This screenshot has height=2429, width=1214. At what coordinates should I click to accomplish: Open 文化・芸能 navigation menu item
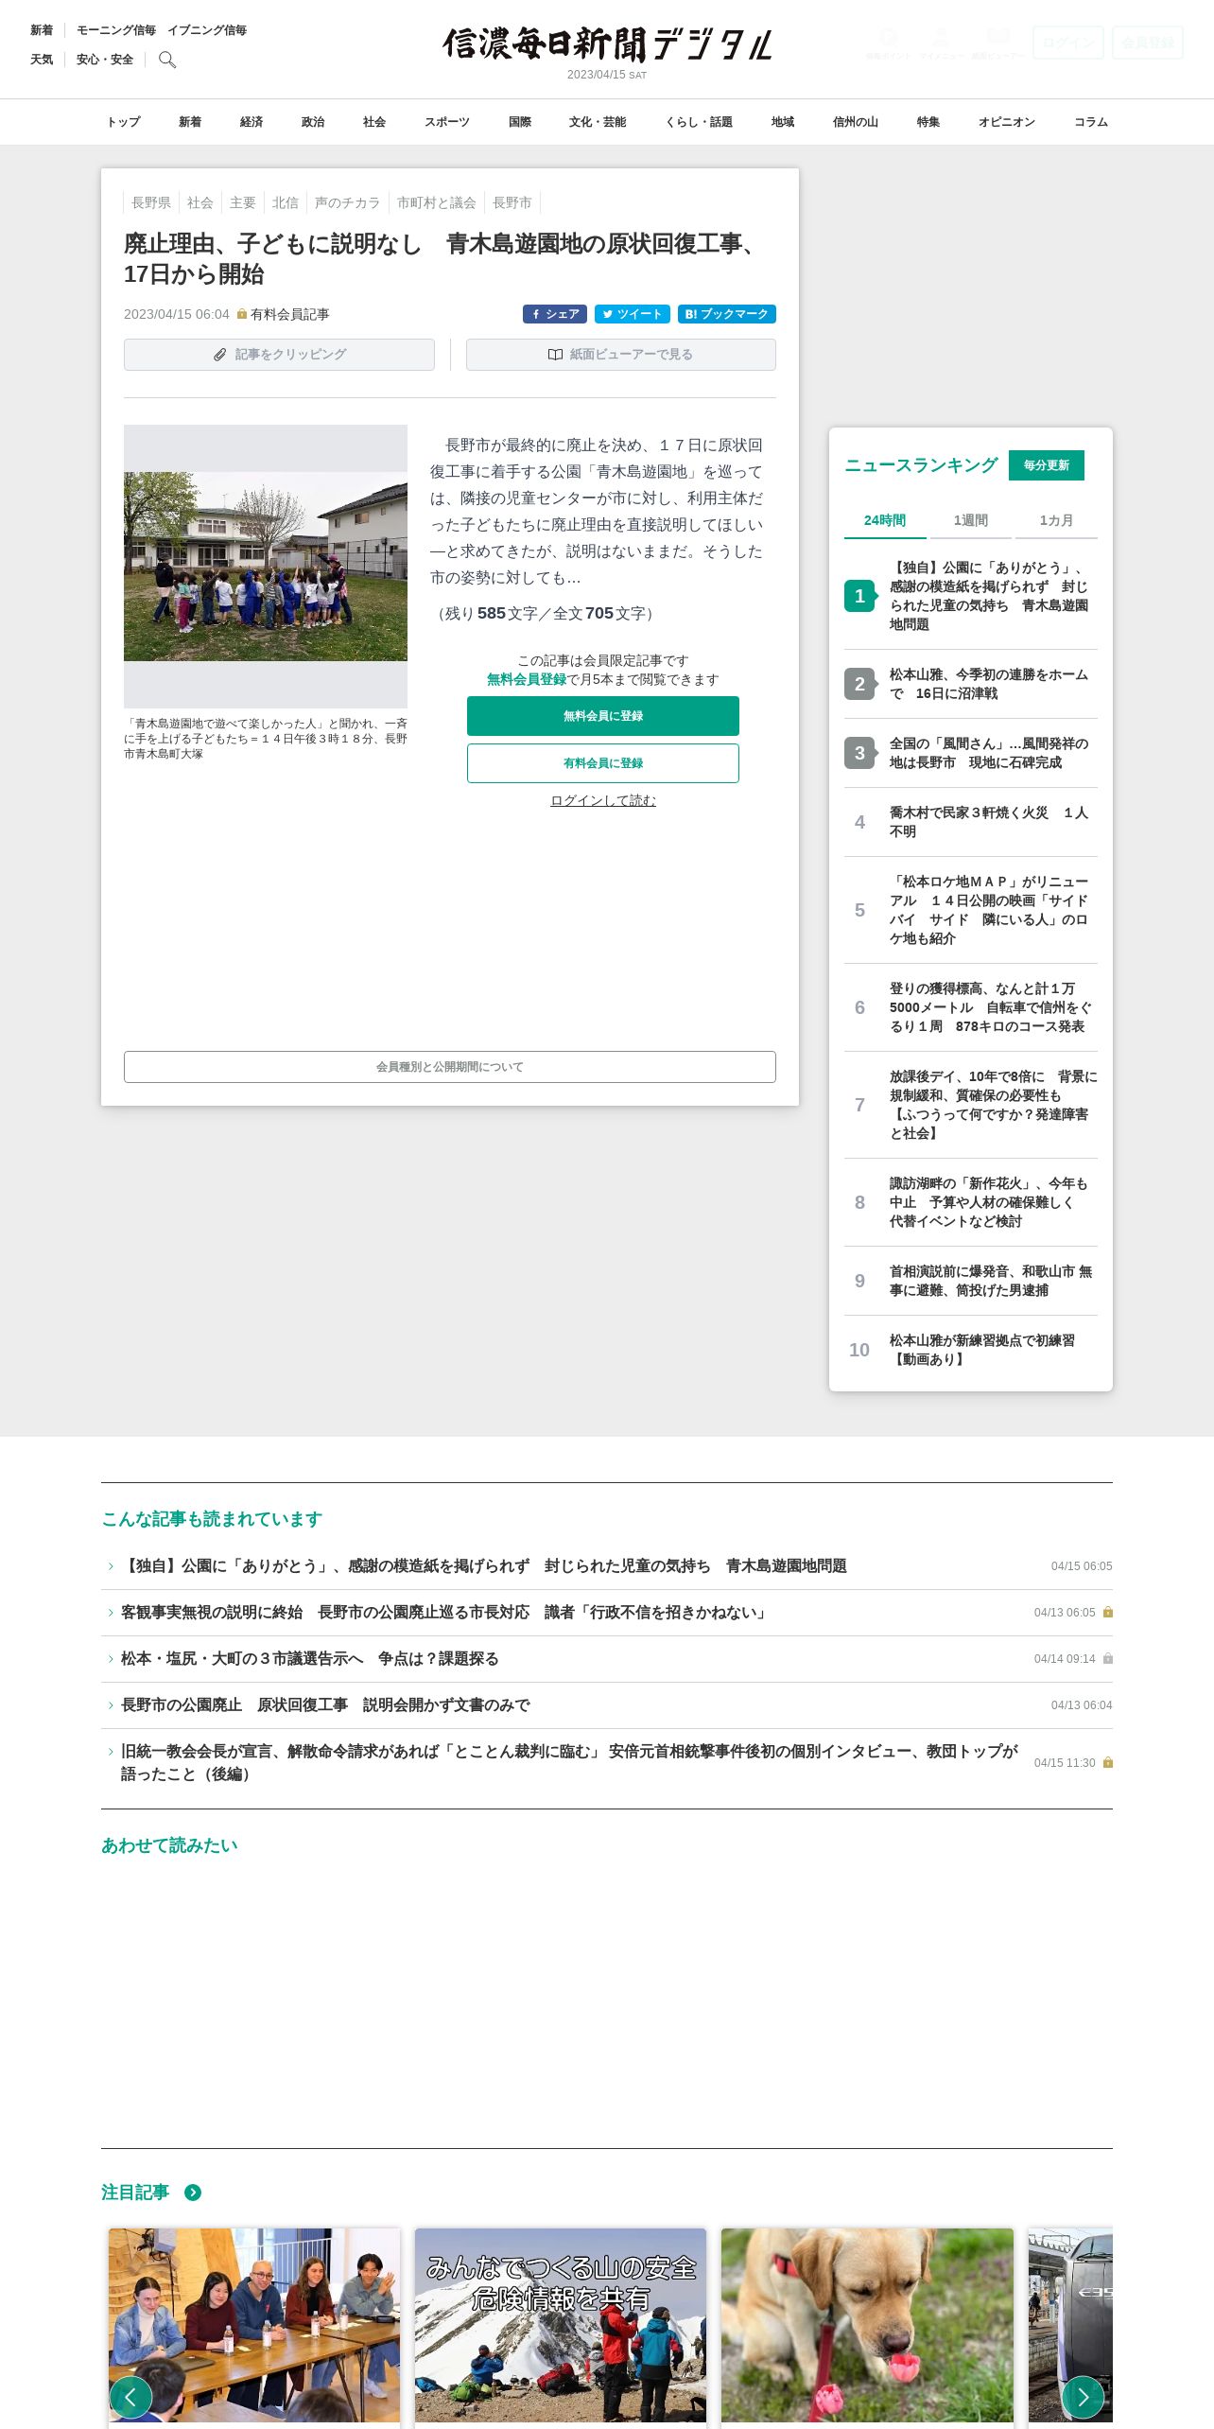[x=598, y=122]
